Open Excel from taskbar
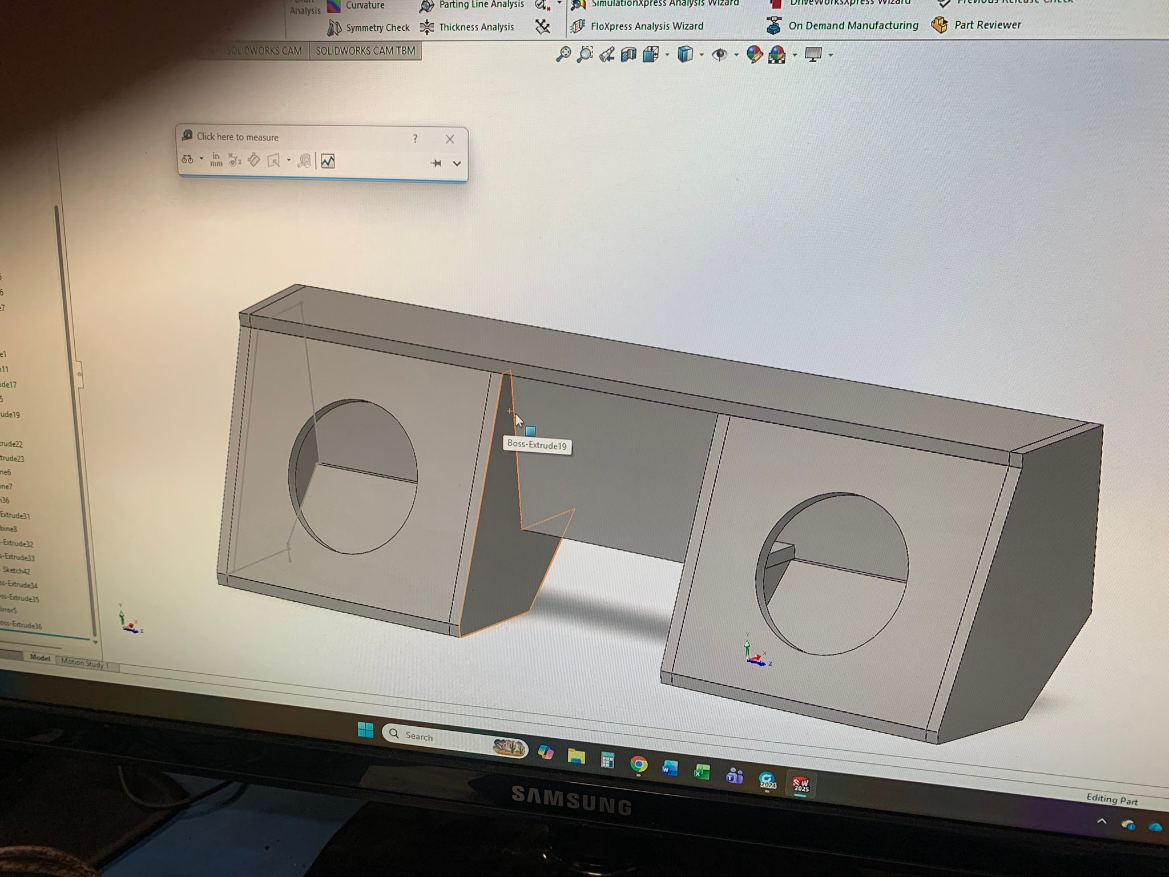Image resolution: width=1169 pixels, height=877 pixels. click(x=702, y=772)
